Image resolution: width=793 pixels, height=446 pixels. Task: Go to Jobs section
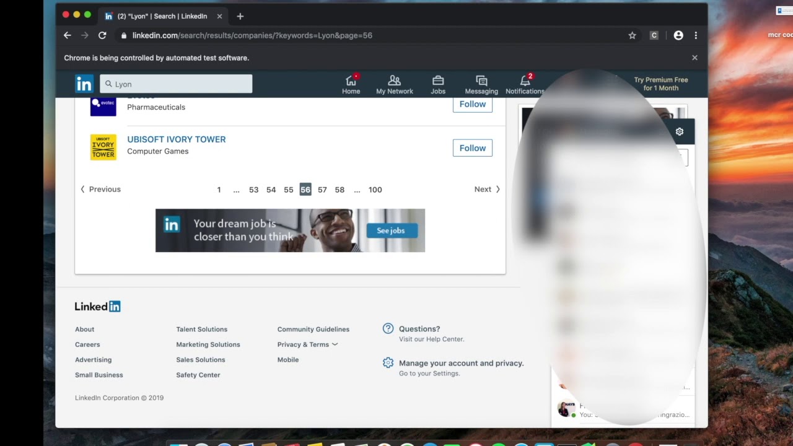coord(438,84)
